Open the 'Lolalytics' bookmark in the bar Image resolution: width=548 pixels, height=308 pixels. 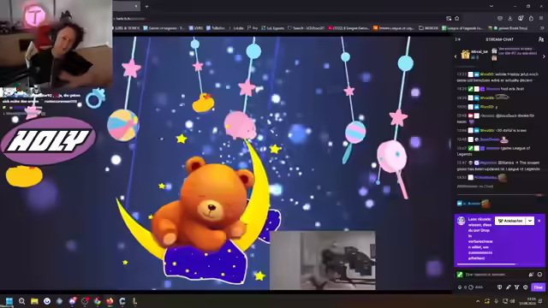point(236,28)
